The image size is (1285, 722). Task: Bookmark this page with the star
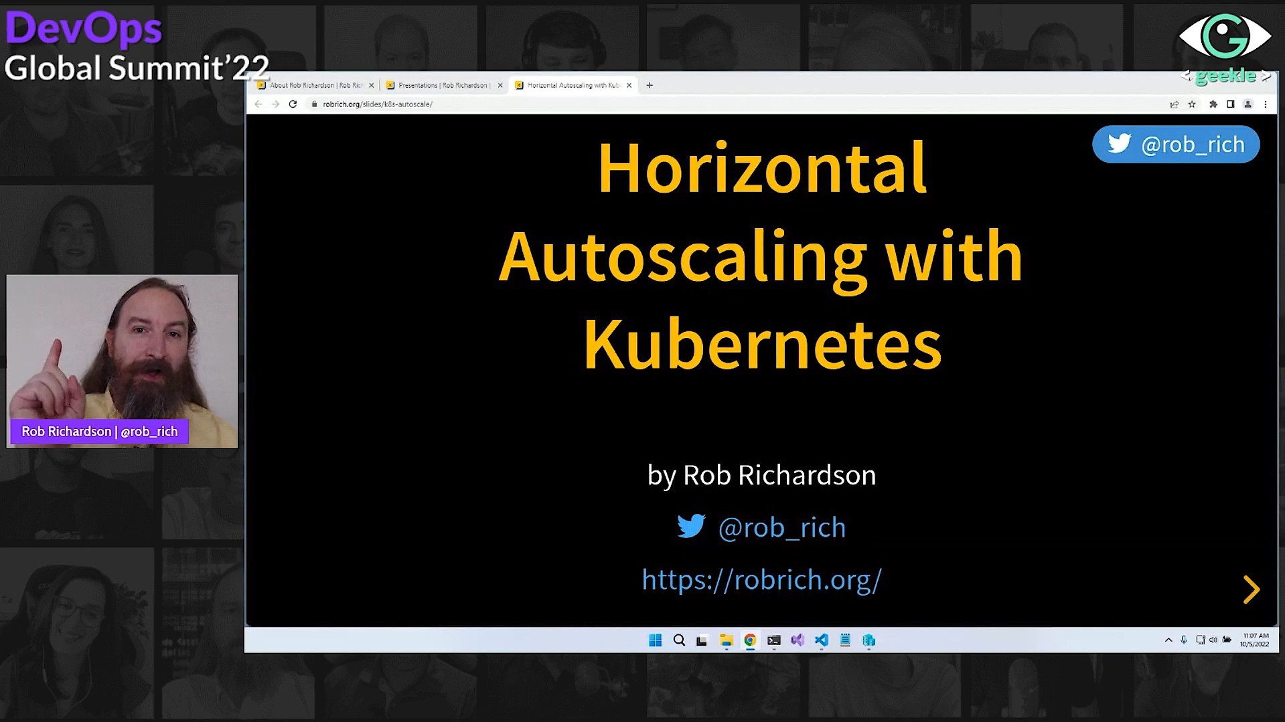pos(1192,104)
